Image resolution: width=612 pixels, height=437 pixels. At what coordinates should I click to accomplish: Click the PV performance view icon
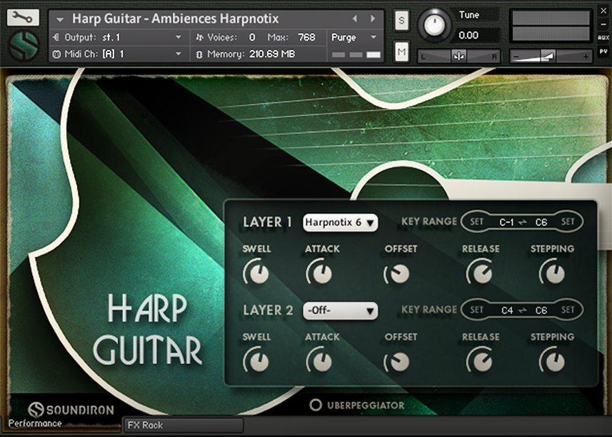(x=605, y=52)
